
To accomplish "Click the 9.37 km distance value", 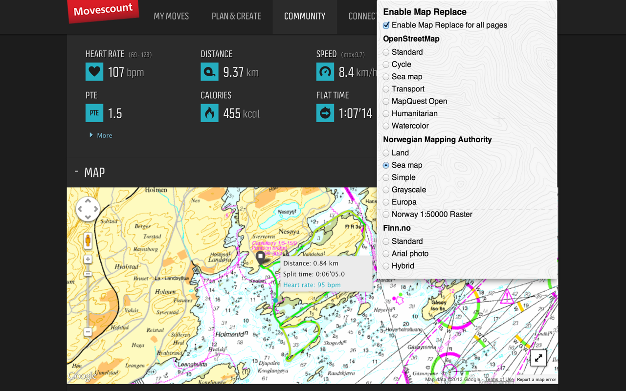I will pos(241,72).
